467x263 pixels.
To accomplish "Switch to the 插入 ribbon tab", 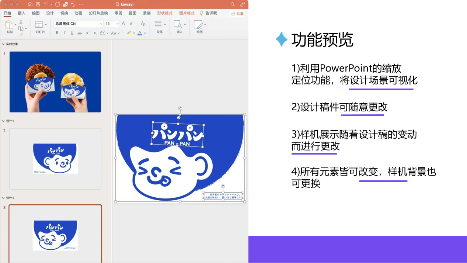I will pos(21,13).
